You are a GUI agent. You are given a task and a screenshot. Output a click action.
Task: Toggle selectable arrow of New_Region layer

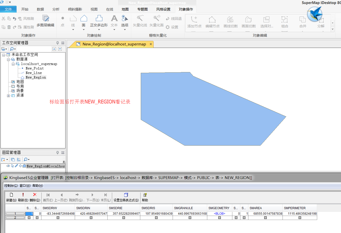tap(13, 166)
